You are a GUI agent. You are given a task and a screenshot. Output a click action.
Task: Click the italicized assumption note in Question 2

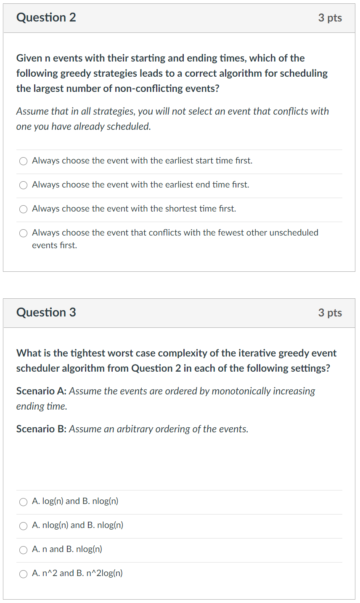168,118
